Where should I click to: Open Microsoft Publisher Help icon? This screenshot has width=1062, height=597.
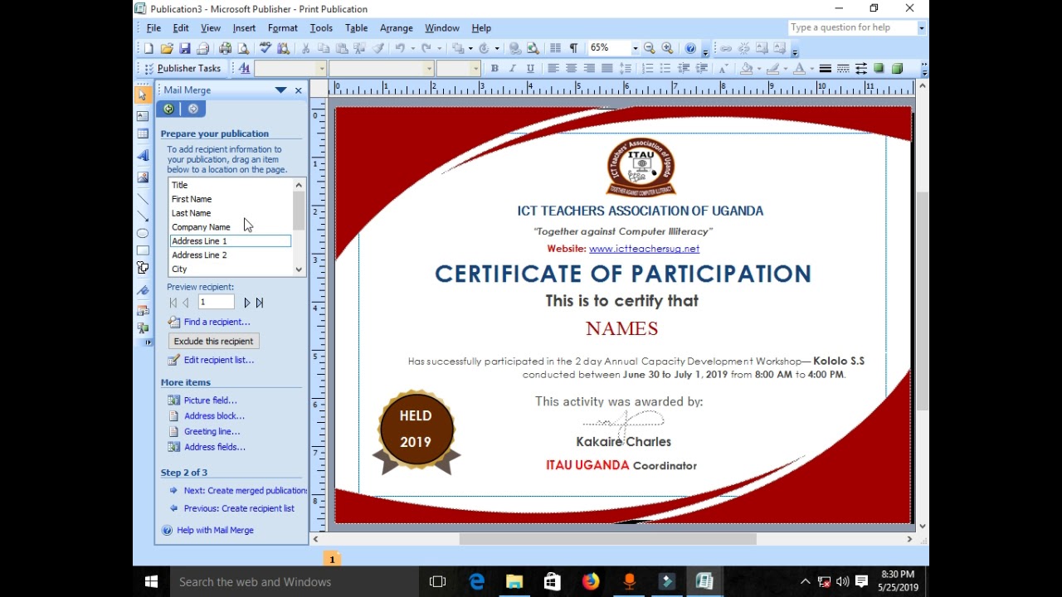pos(690,48)
